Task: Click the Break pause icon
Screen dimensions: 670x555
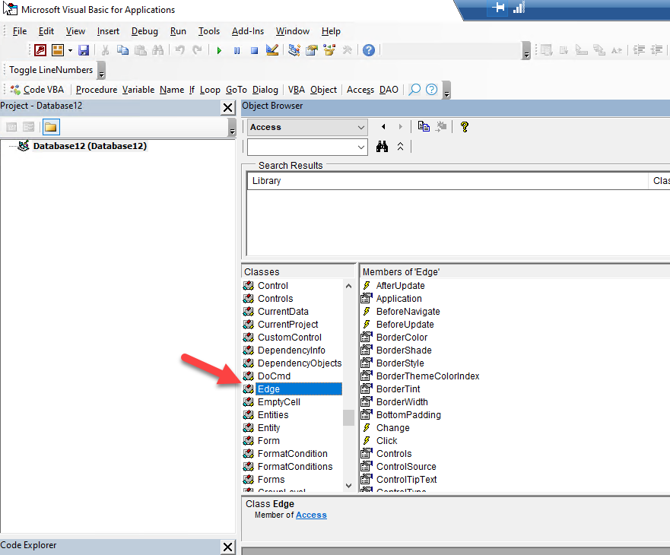Action: pyautogui.click(x=237, y=50)
